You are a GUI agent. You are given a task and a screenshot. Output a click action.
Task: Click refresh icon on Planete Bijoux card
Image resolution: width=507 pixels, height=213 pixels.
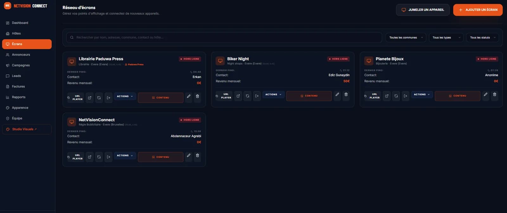pyautogui.click(x=396, y=96)
